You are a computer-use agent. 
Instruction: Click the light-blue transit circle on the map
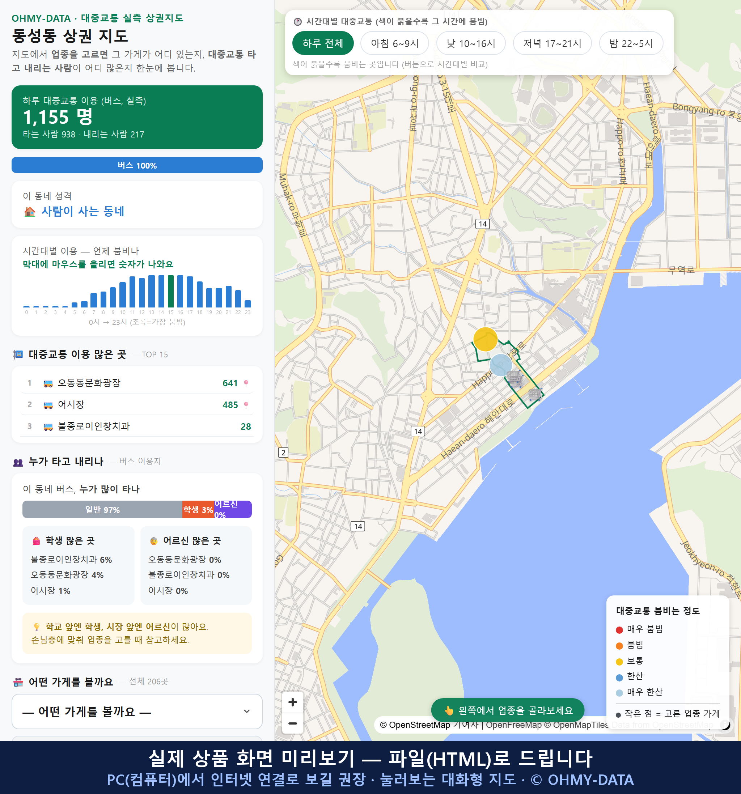click(x=500, y=365)
